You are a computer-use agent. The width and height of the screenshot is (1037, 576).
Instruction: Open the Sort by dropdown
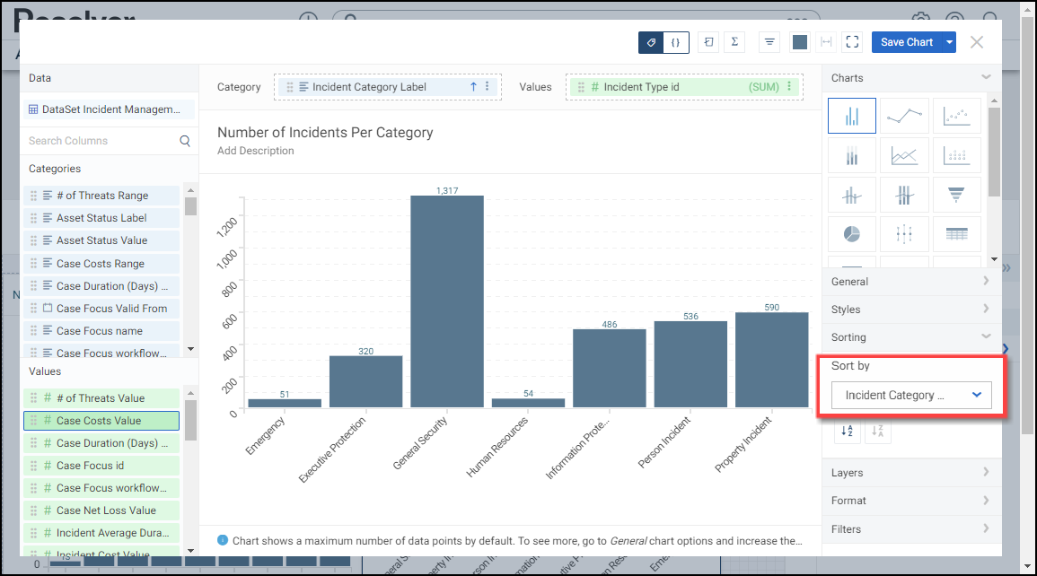[x=911, y=396]
